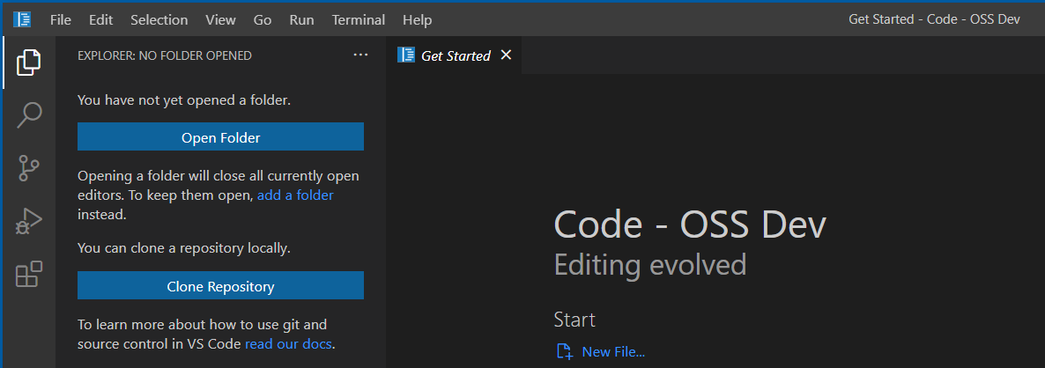Click the Open Folder button
This screenshot has height=368, width=1045.
(220, 137)
